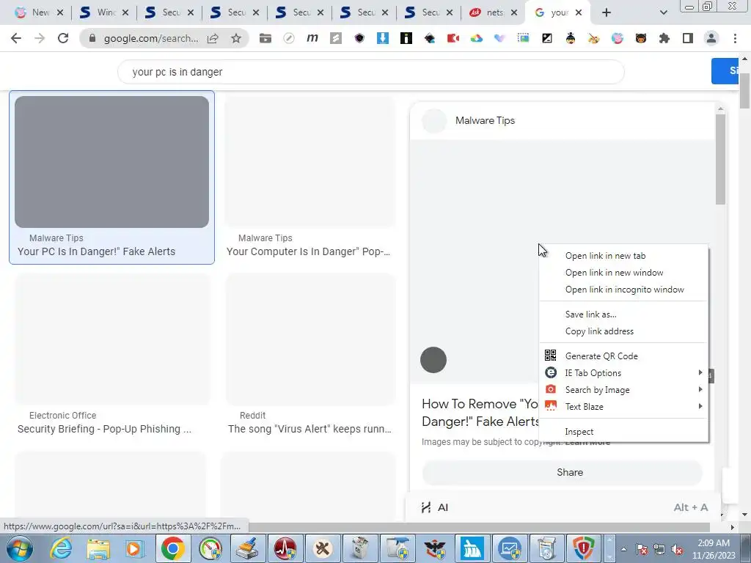Viewport: 751px width, 563px height.
Task: Open a new tab with plus button
Action: pyautogui.click(x=607, y=13)
